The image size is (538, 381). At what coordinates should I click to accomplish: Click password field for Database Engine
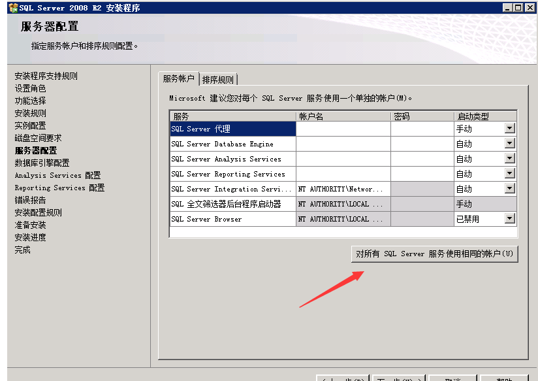click(422, 144)
